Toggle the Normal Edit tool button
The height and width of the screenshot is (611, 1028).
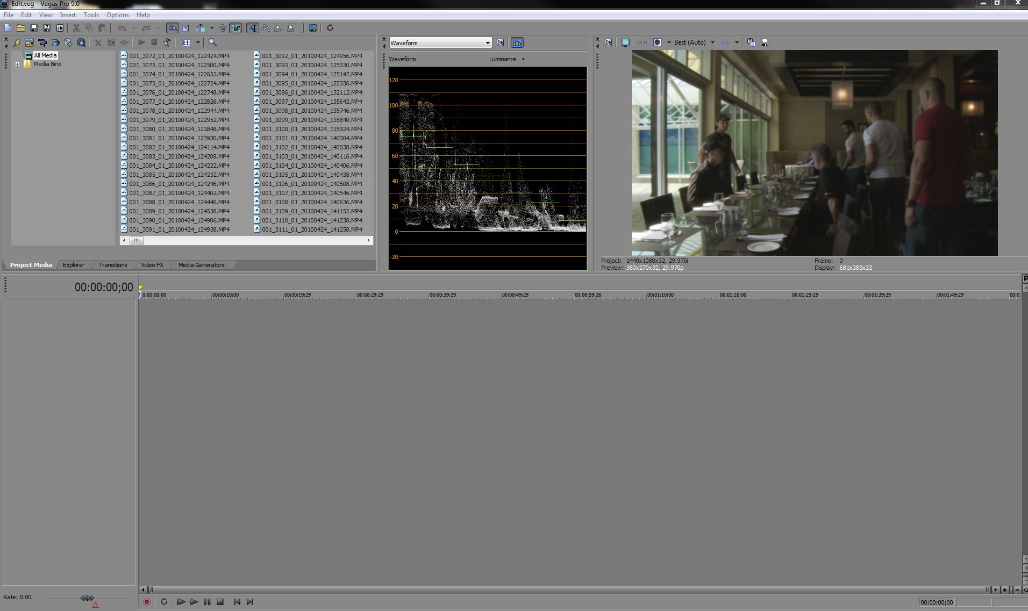[252, 28]
